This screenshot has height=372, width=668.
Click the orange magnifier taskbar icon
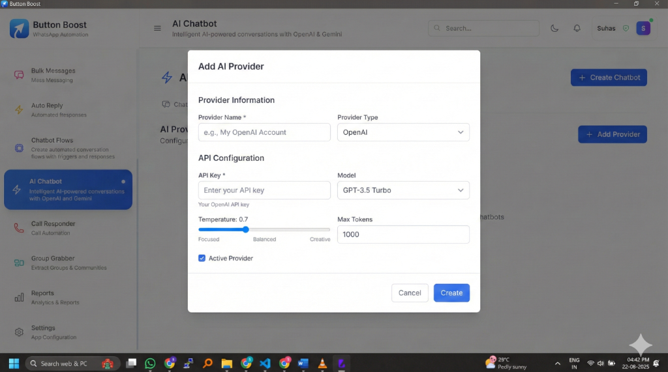coord(207,364)
